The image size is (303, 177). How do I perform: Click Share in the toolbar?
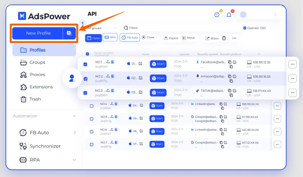coord(212,38)
